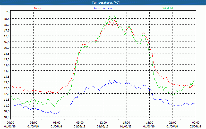Click the 03:00 time label
This screenshot has width=206, height=129.
pyautogui.click(x=34, y=123)
